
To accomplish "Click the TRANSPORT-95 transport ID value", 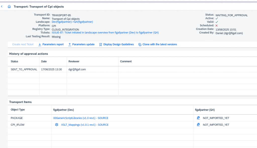I will coord(61,15).
